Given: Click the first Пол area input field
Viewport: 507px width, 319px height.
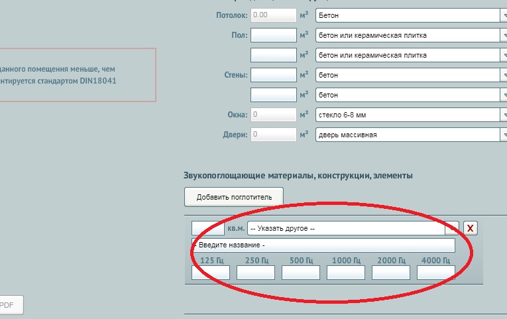Looking at the screenshot, I should pos(273,34).
